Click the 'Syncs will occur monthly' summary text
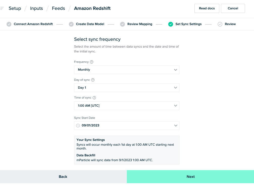 click(x=125, y=146)
